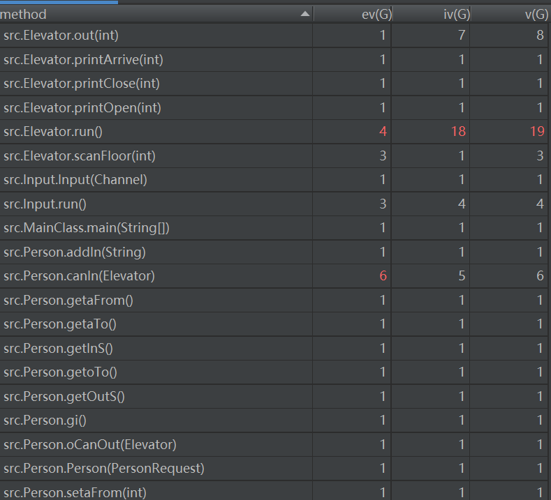Select the src.Elevator.out(int) row
The width and height of the screenshot is (551, 500).
pos(274,36)
